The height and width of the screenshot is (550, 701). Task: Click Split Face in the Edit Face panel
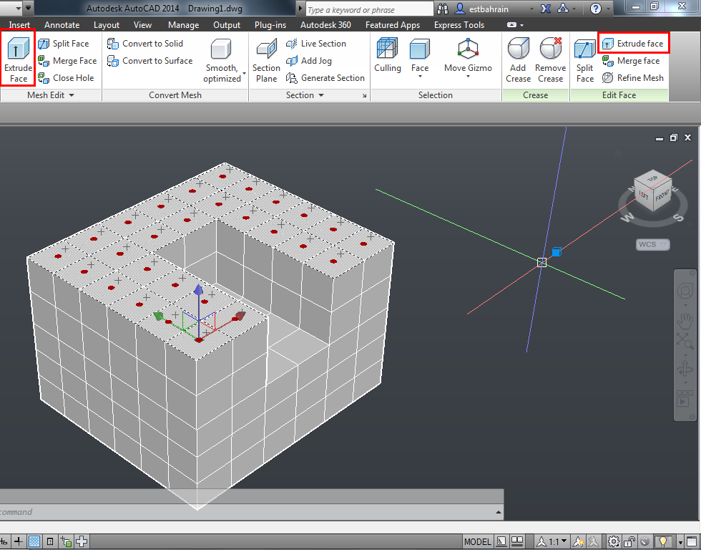[x=585, y=60]
